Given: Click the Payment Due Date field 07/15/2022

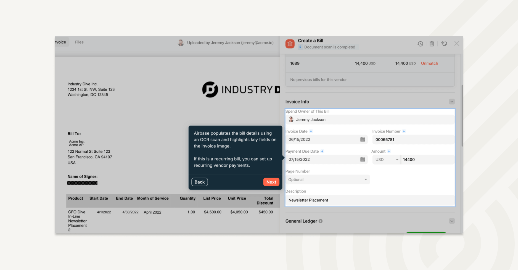Looking at the screenshot, I should click(326, 159).
